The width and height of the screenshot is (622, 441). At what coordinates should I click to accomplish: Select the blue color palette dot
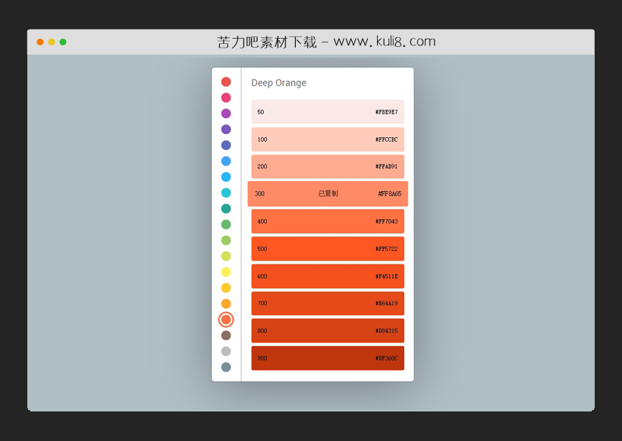tap(226, 161)
